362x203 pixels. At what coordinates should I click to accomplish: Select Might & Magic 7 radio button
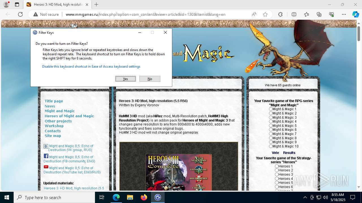coord(271,134)
